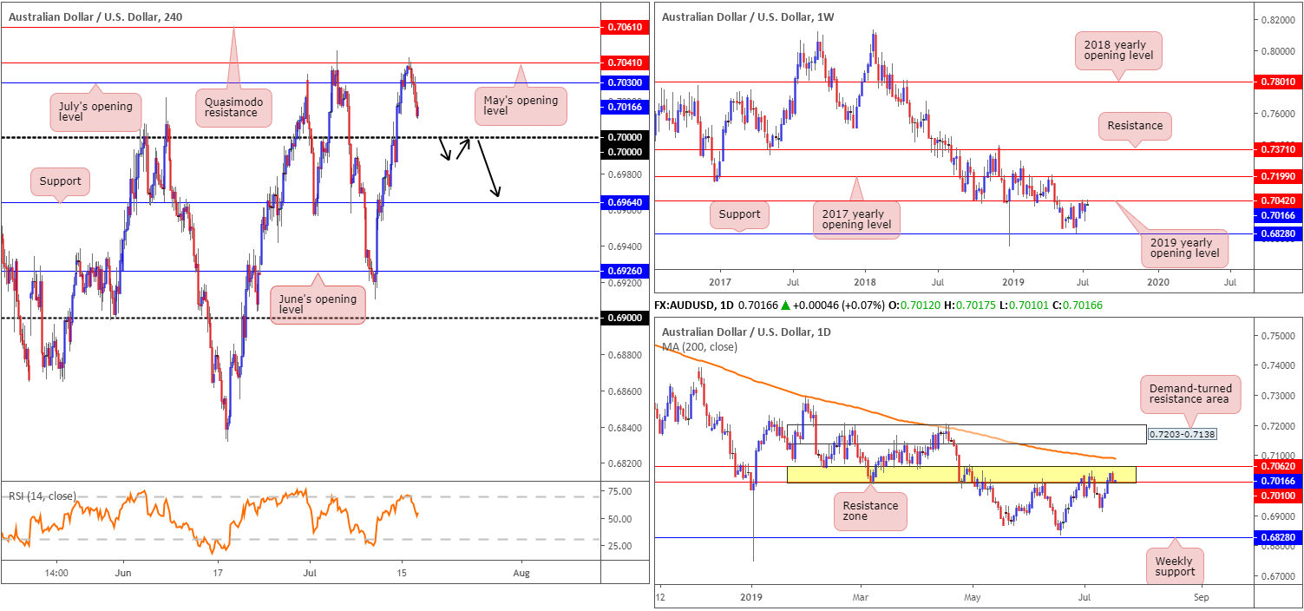Select the red 0.71990 price label
This screenshot has width=1304, height=611.
pos(1279,176)
